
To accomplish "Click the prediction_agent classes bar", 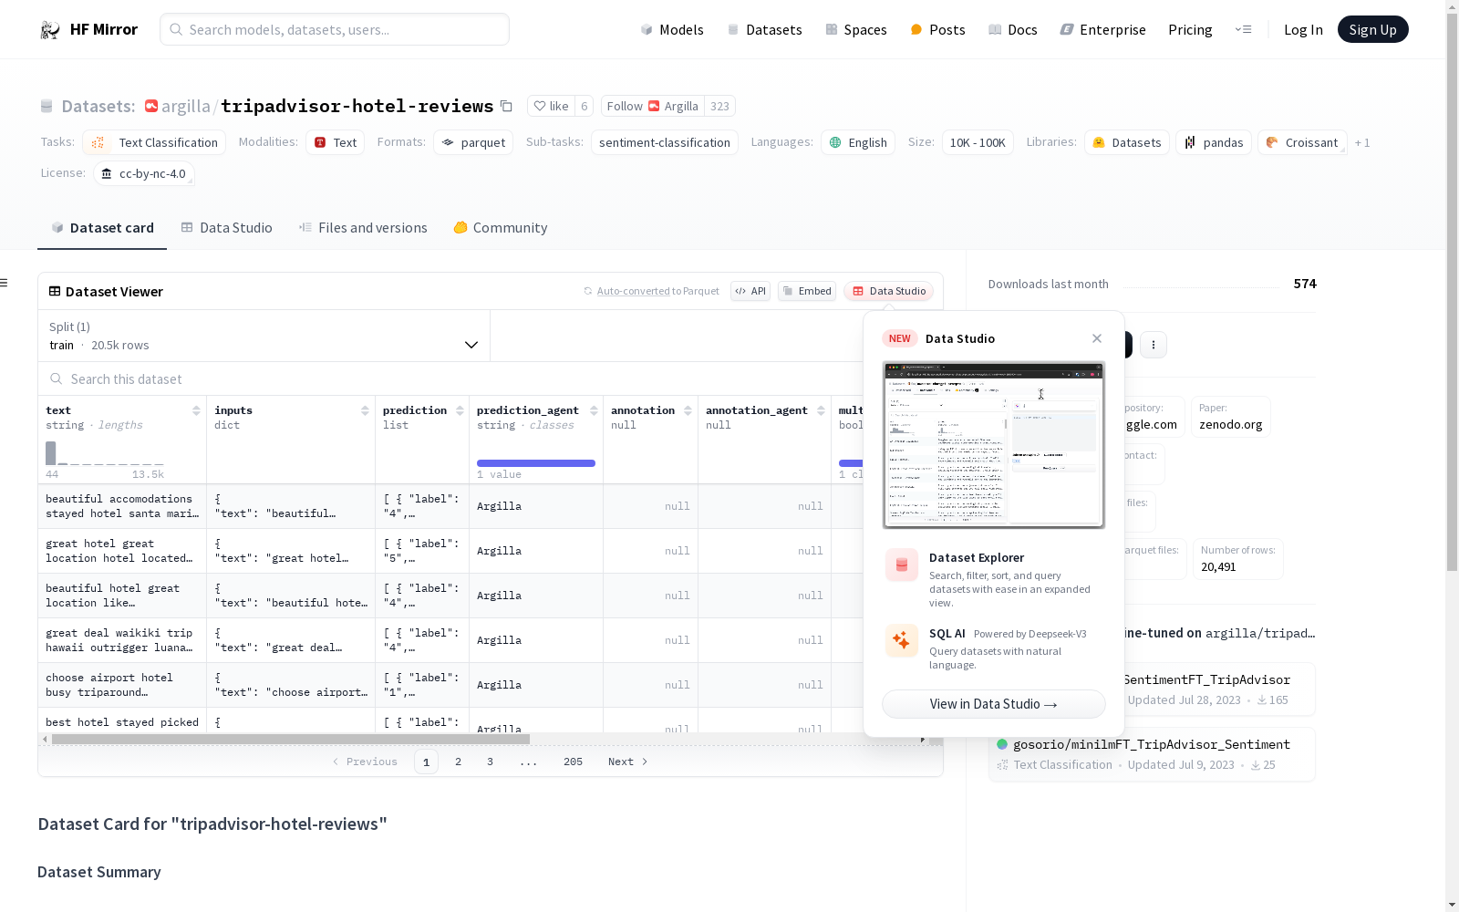I will [x=536, y=463].
